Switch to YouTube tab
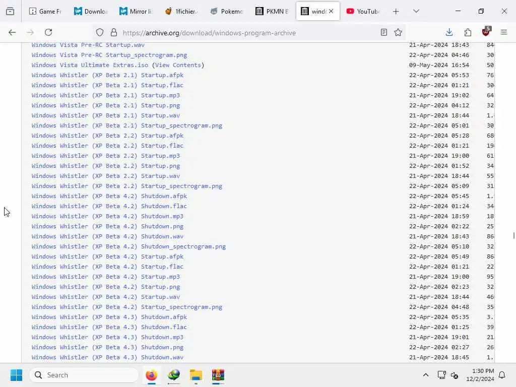Screen dimensions: 516x387 click(363, 11)
